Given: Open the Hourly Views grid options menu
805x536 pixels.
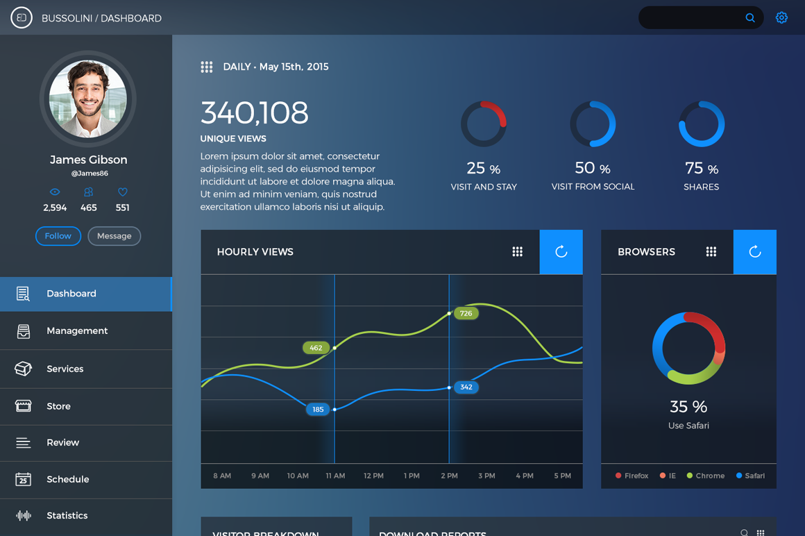Looking at the screenshot, I should pos(517,252).
